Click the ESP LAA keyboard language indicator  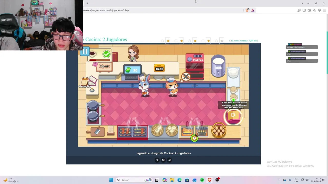pos(296,180)
